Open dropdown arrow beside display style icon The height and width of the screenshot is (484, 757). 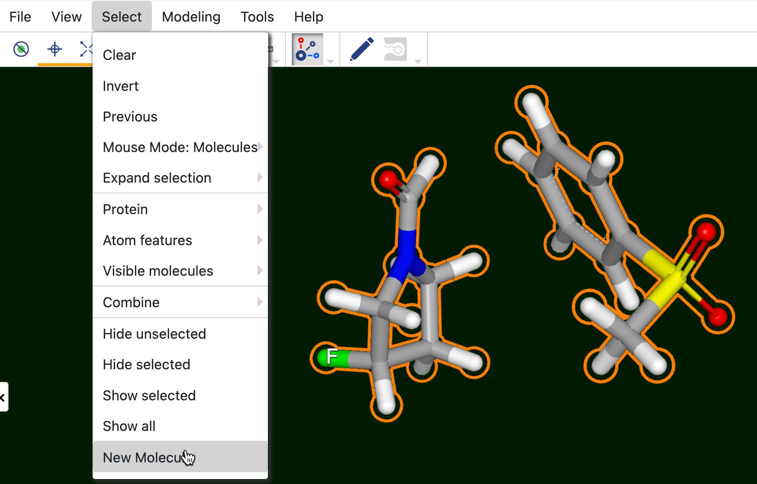330,62
